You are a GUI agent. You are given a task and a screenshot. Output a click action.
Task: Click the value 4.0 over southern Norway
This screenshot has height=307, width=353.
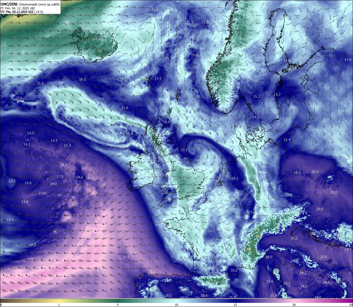click(x=221, y=71)
